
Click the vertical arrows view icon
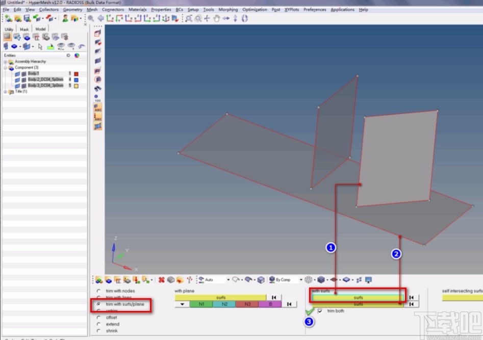[x=235, y=18]
